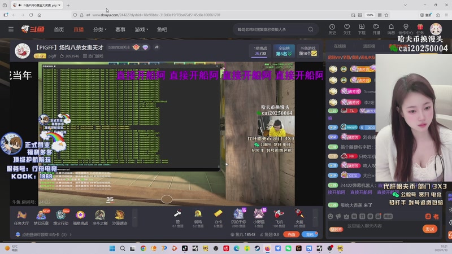
Task: Reload page in browser toolbar
Action: [31, 15]
